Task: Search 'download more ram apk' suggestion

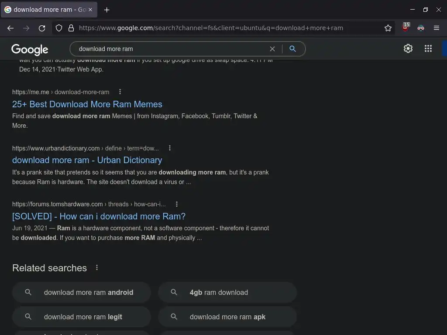Action: coord(227,317)
